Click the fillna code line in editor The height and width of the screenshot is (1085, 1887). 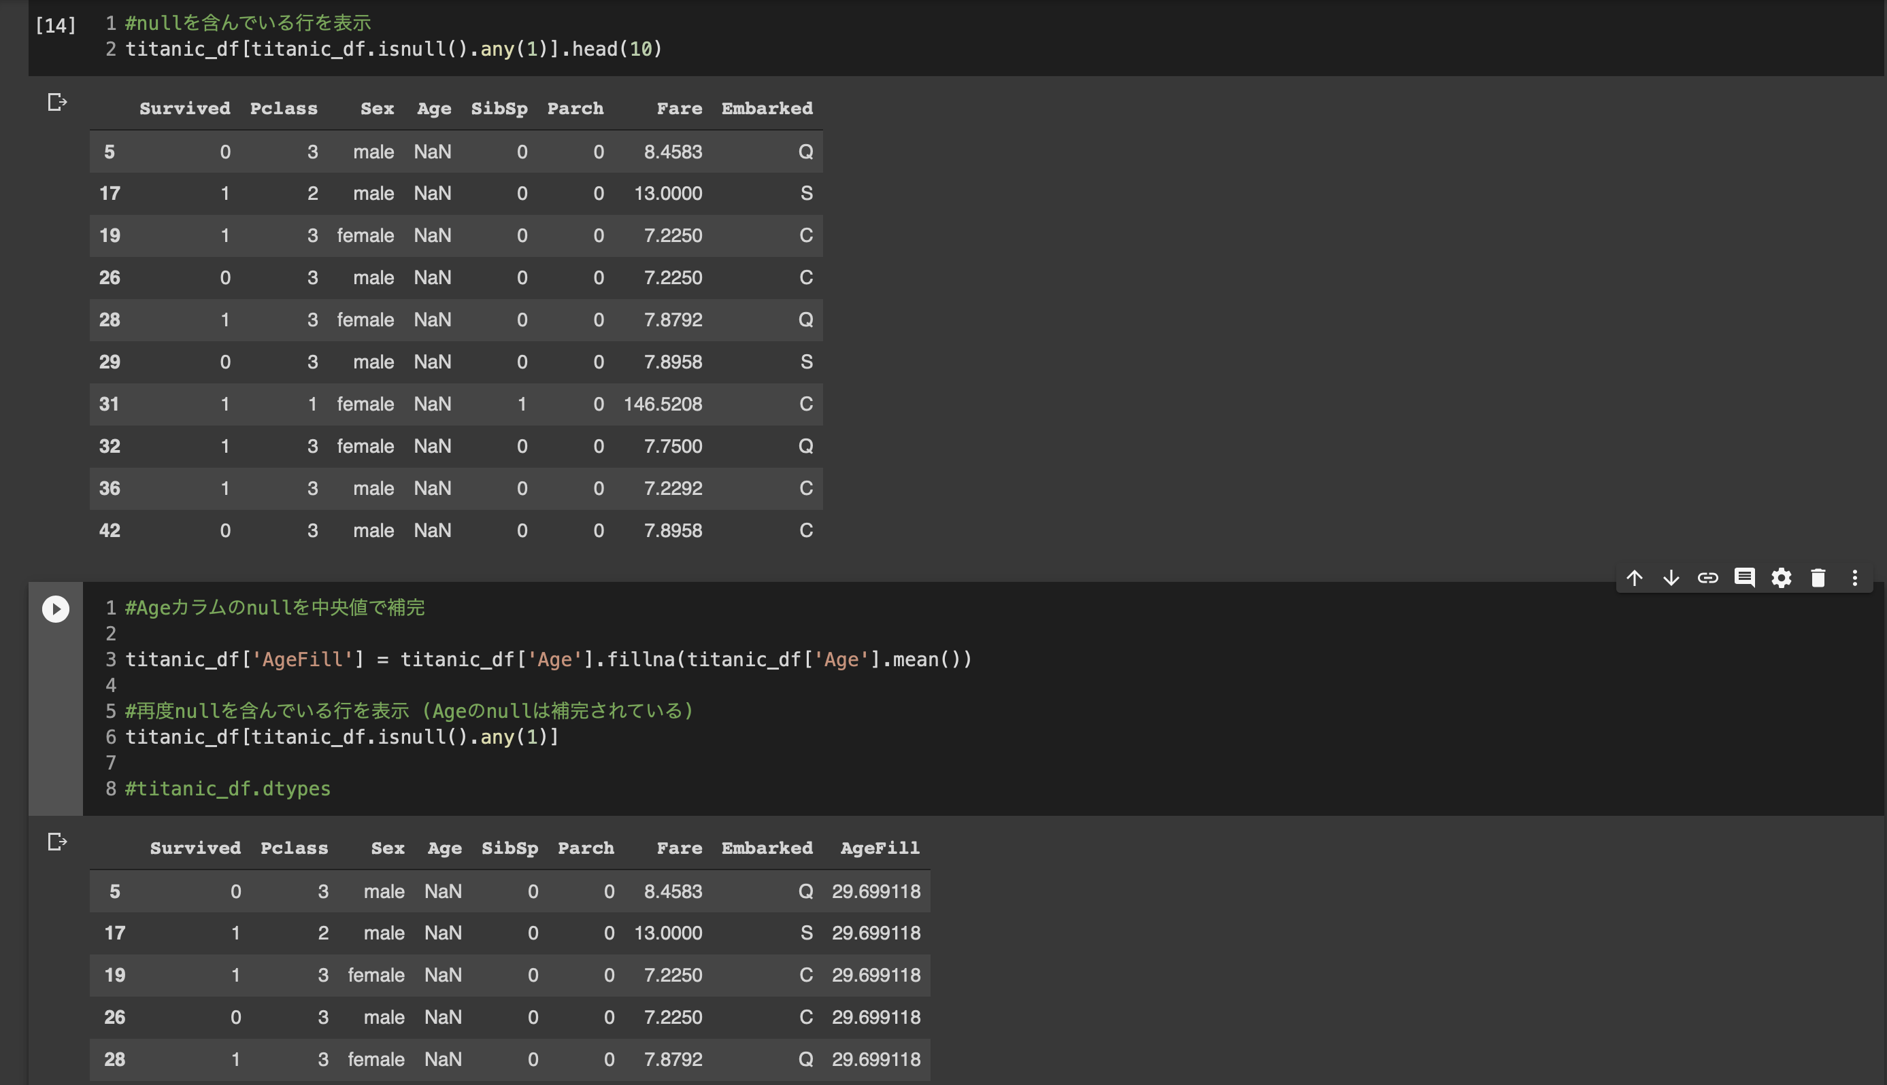coord(548,659)
